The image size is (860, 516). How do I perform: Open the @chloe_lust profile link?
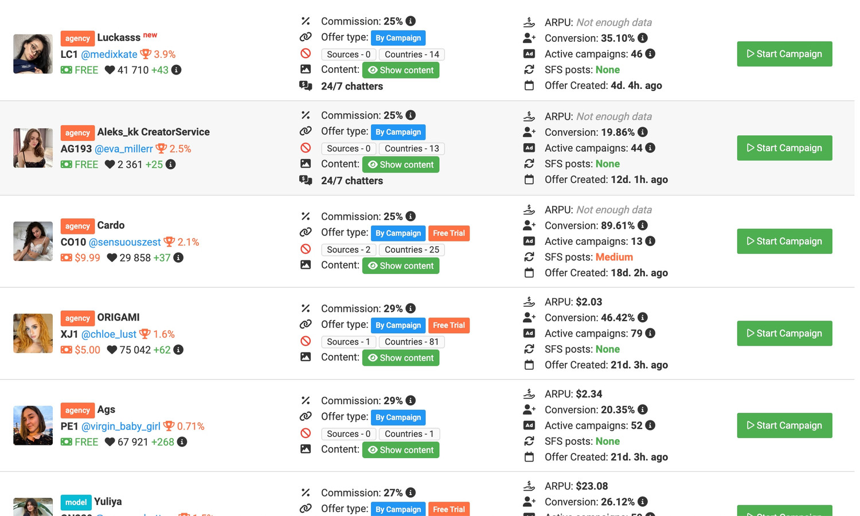point(108,334)
